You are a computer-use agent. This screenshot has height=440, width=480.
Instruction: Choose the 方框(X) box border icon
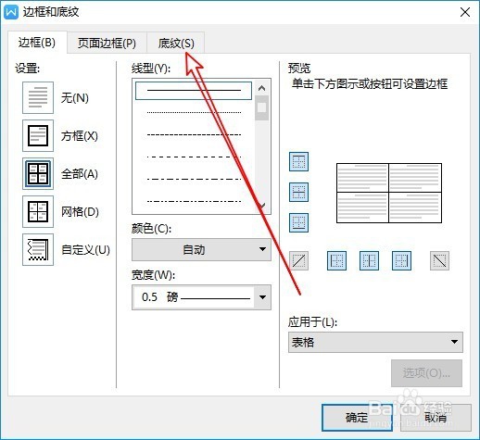pos(38,135)
